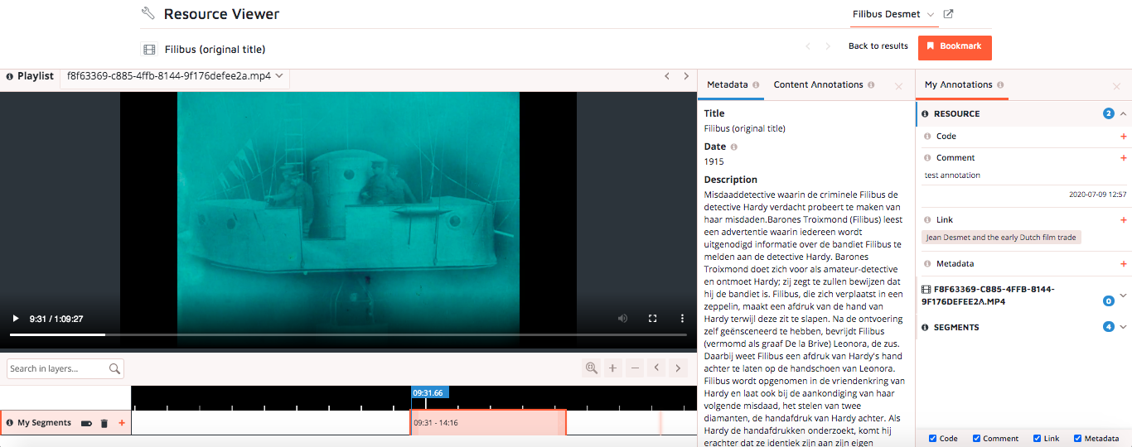Play the Filibus video
The image size is (1132, 447).
tap(15, 319)
